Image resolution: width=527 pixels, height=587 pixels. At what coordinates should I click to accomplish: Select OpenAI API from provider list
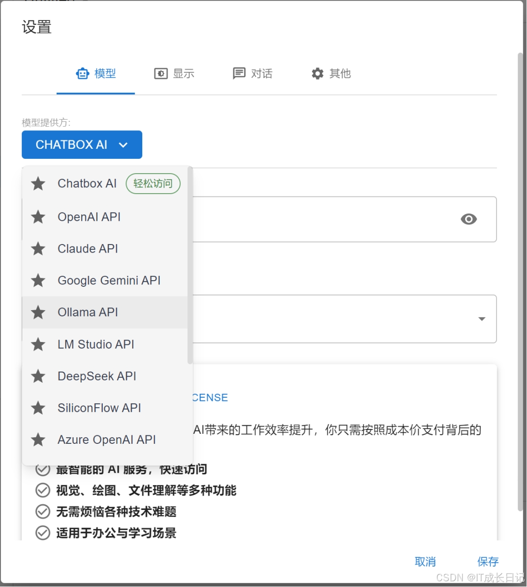105,217
